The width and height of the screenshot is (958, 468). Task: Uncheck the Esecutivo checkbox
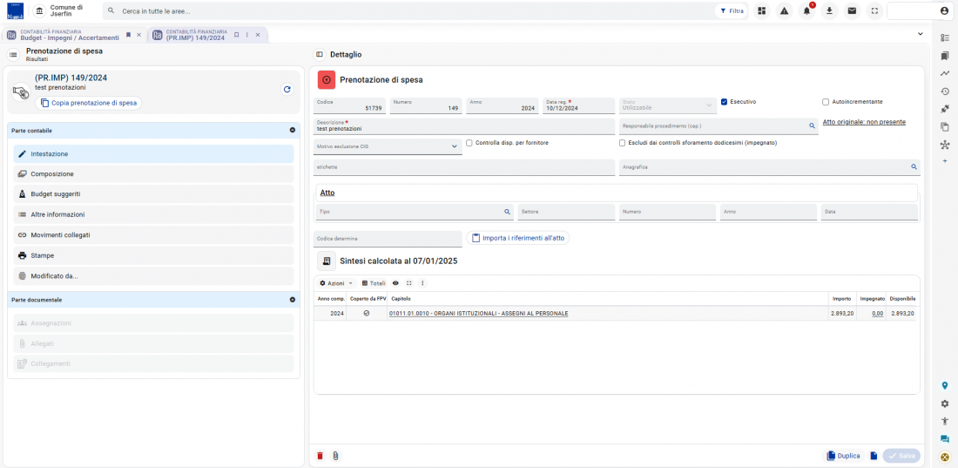[724, 102]
